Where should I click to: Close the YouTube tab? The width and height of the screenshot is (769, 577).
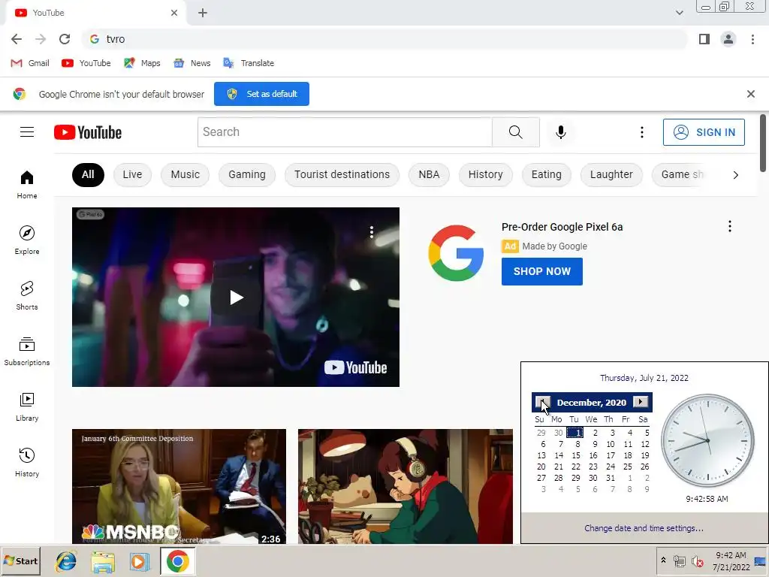(174, 13)
